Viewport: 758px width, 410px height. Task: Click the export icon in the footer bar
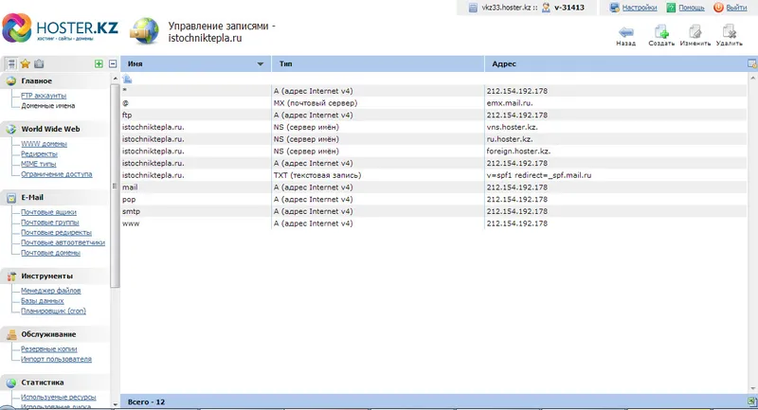tap(751, 401)
